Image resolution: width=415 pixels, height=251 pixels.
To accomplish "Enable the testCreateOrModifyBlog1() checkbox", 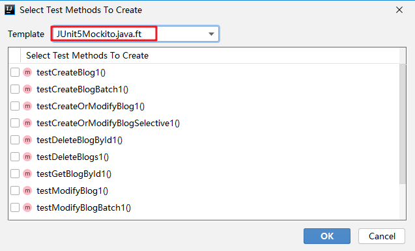I will 15,106.
